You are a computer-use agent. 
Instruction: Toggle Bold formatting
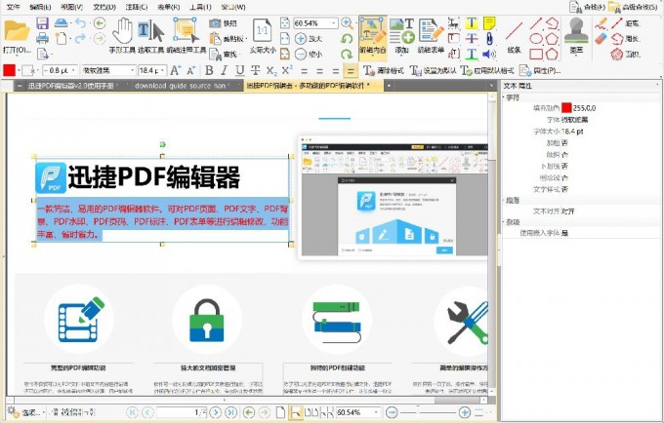209,70
